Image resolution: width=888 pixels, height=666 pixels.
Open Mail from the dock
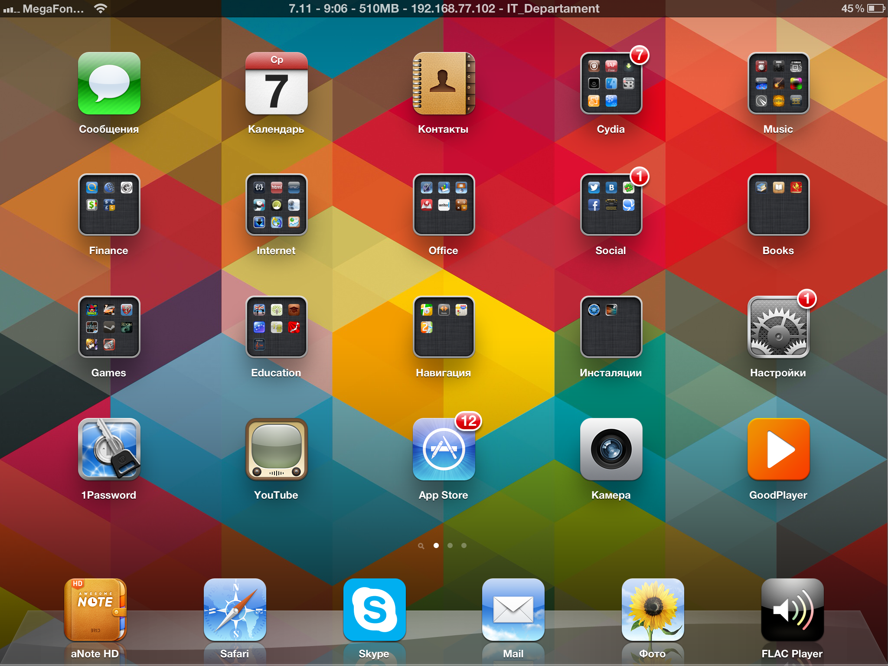pos(513,610)
